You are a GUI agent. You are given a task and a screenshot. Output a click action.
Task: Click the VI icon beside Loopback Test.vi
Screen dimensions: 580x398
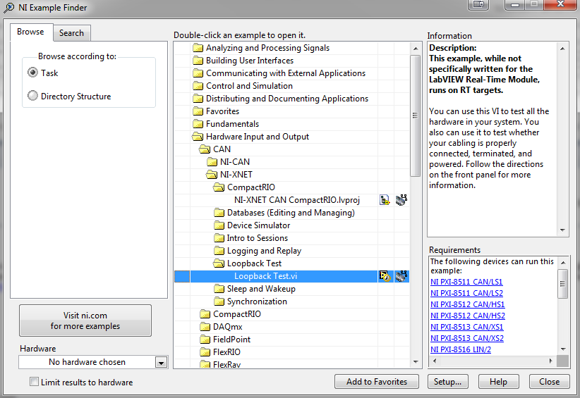(385, 276)
